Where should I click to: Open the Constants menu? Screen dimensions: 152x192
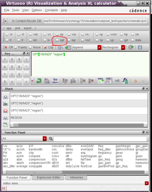51,10
